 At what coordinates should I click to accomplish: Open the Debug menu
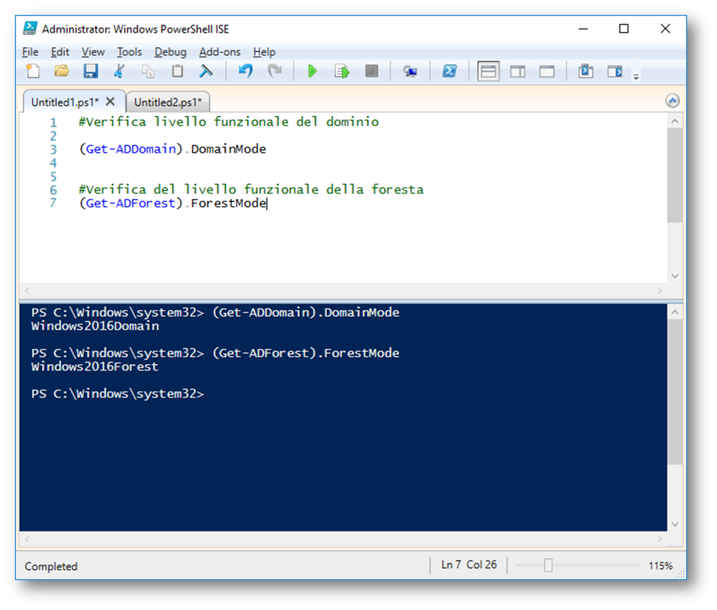point(170,52)
